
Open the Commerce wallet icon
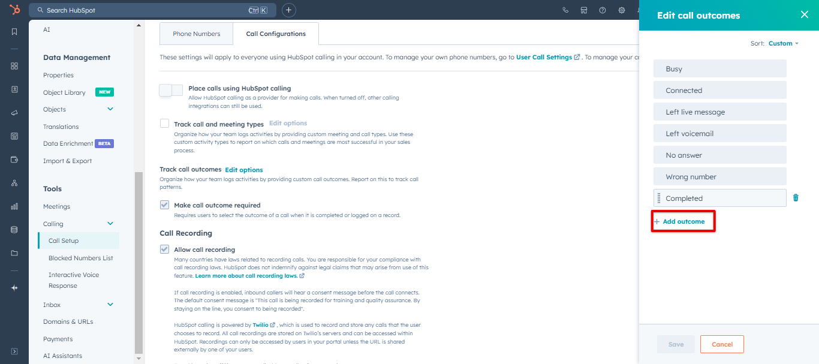[14, 160]
